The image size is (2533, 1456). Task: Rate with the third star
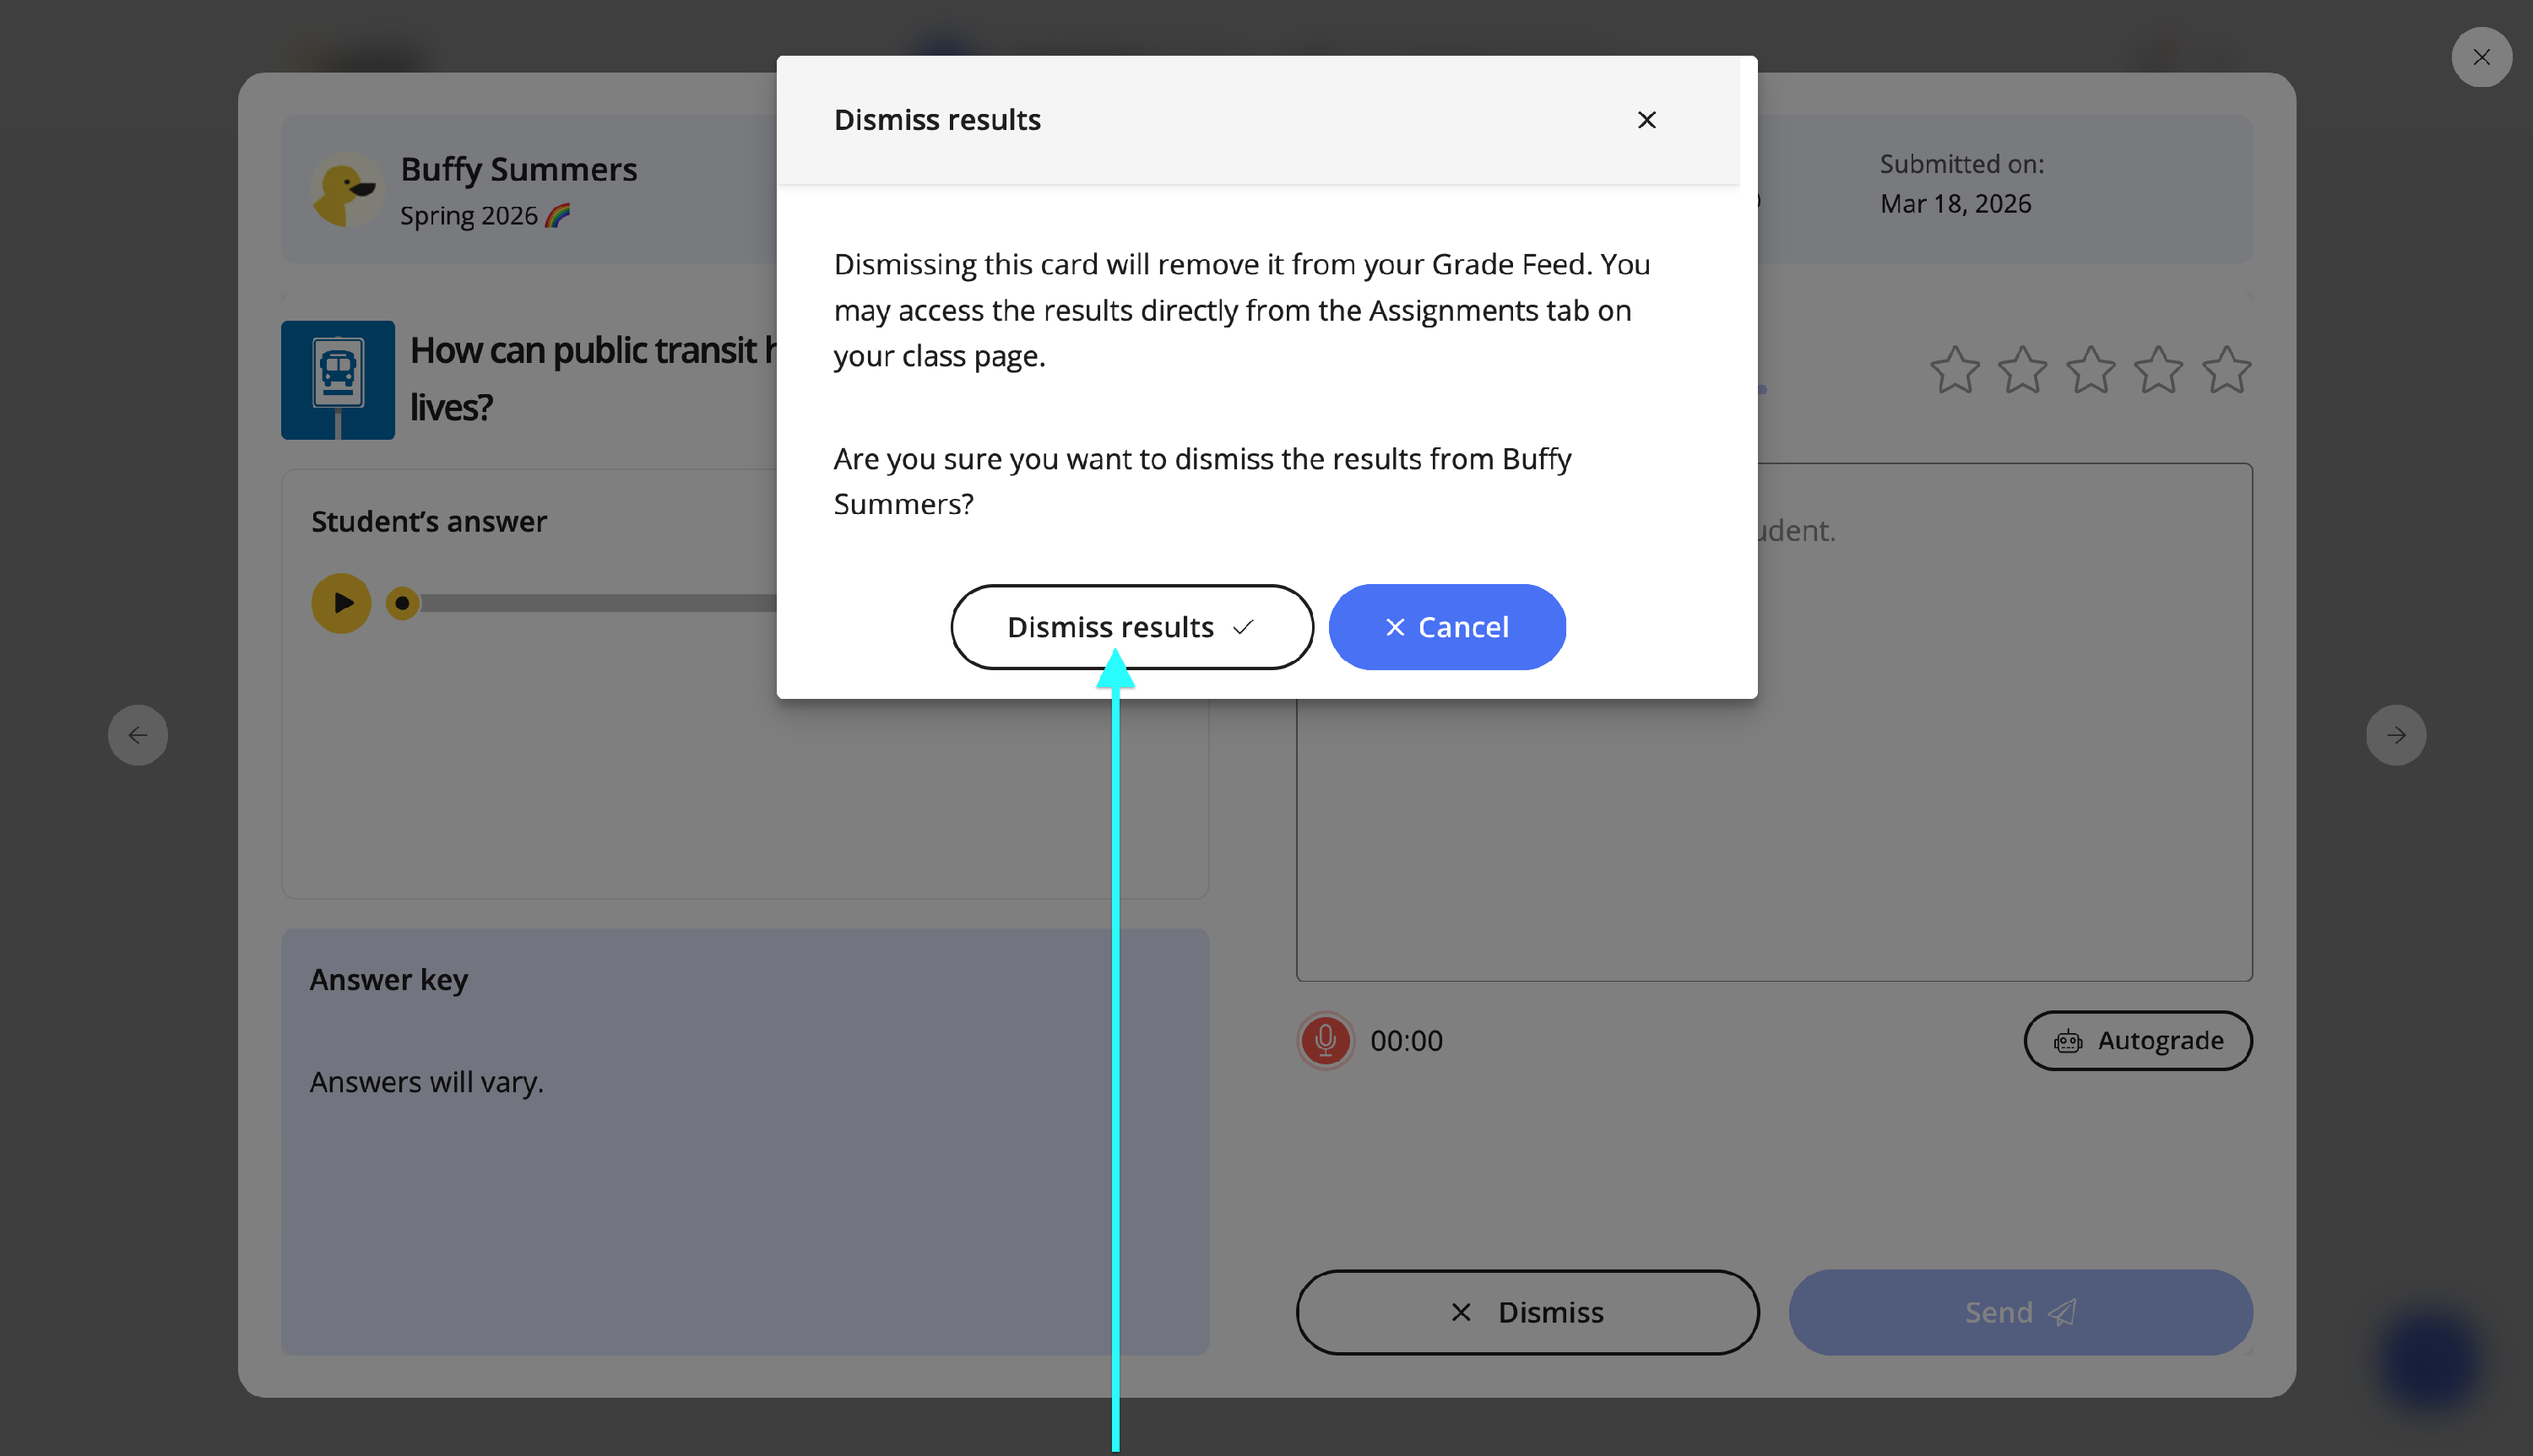coord(2090,370)
